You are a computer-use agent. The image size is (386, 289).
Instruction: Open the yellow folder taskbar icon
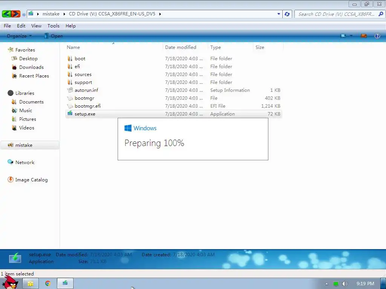point(31,284)
